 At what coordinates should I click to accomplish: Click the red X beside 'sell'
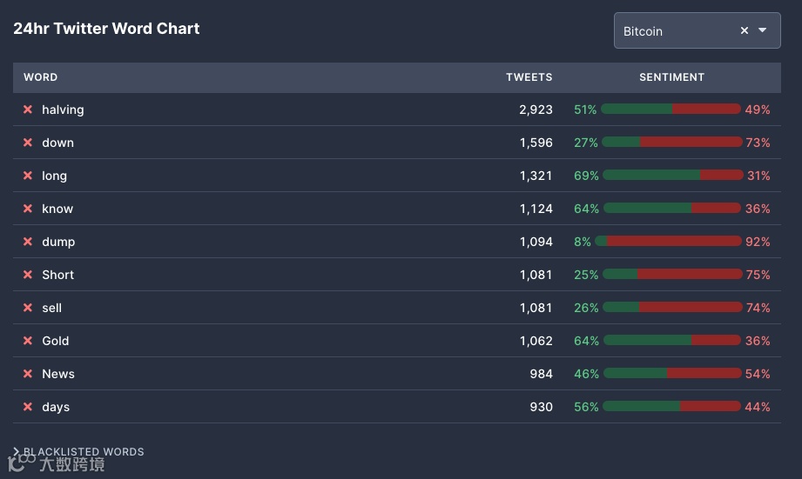point(28,308)
